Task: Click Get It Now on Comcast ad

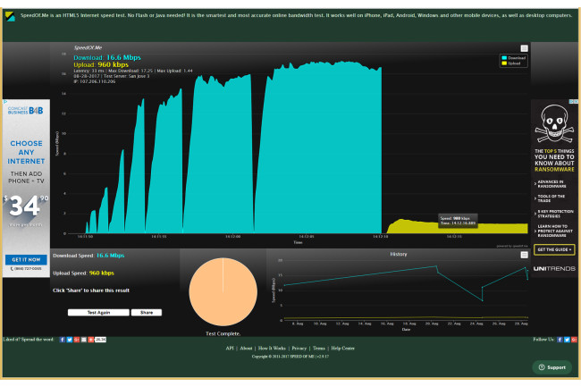Action: click(x=23, y=259)
